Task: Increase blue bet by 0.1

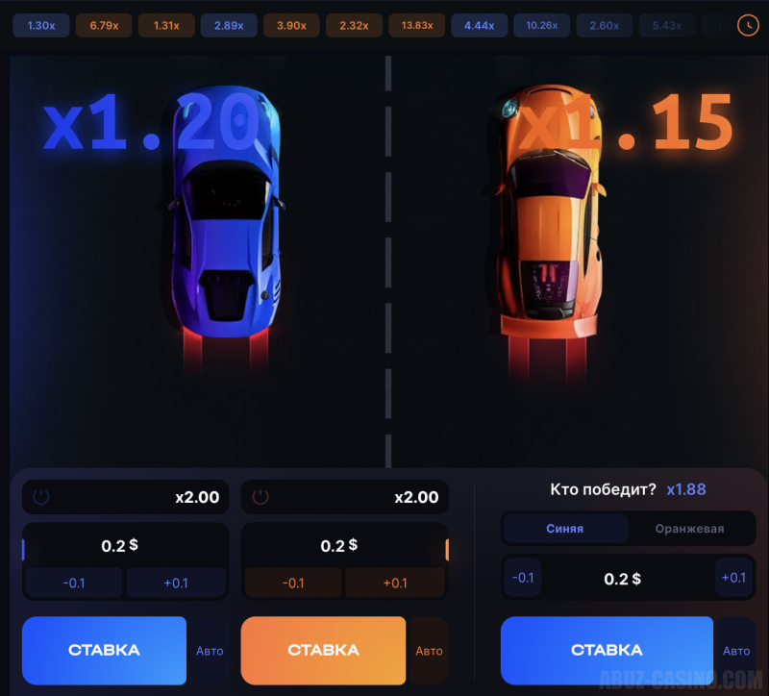Action: [x=176, y=583]
